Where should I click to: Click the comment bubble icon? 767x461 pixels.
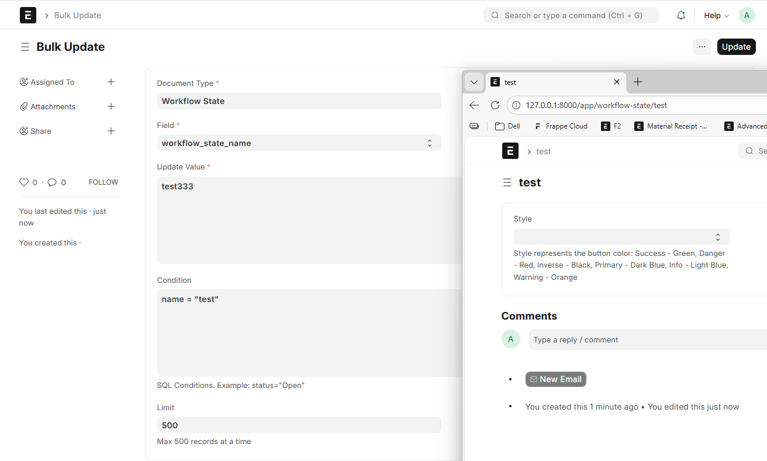click(x=52, y=182)
